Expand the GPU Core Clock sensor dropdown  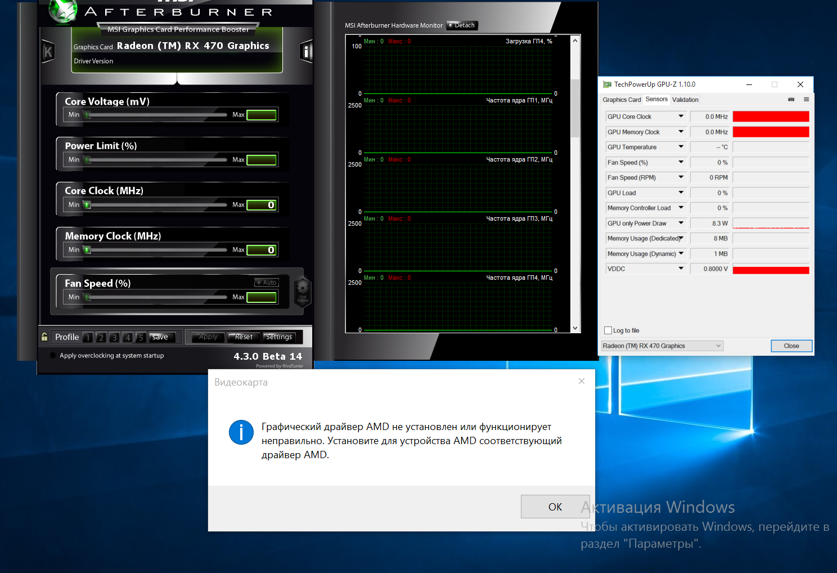click(681, 117)
